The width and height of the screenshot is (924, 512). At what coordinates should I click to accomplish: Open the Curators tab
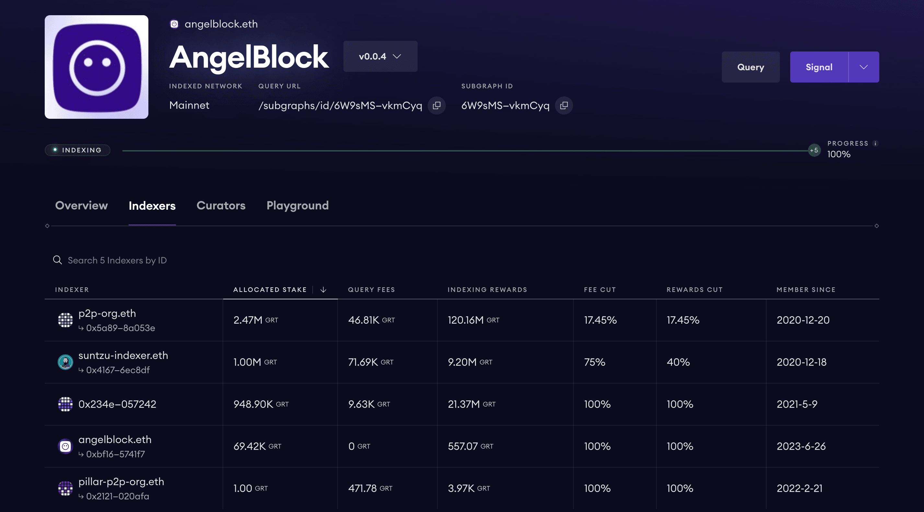(x=221, y=205)
